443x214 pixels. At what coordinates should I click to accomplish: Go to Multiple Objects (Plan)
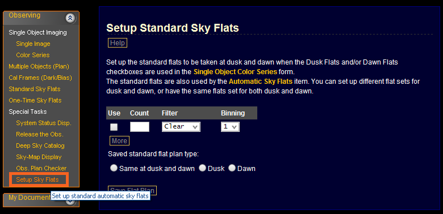pos(39,66)
